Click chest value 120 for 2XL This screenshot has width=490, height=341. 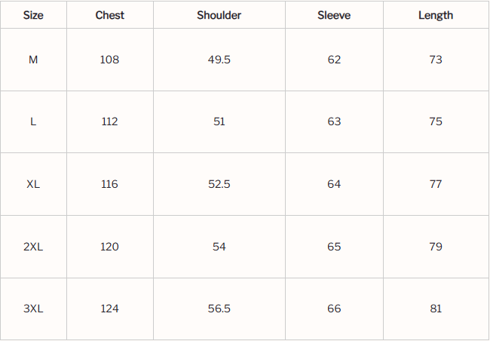pos(110,247)
